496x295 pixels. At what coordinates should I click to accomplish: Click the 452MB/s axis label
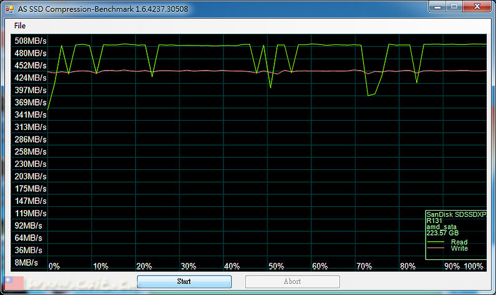pyautogui.click(x=31, y=66)
